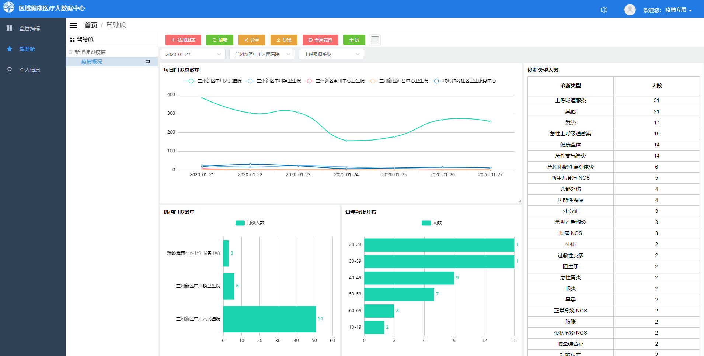
Task: Open the 上呼吸道感染 diagnosis dropdown
Action: [x=331, y=55]
